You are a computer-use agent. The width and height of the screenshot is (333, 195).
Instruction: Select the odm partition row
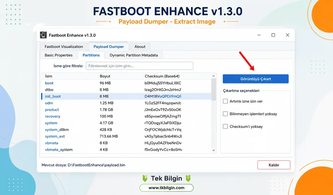[x=126, y=103]
